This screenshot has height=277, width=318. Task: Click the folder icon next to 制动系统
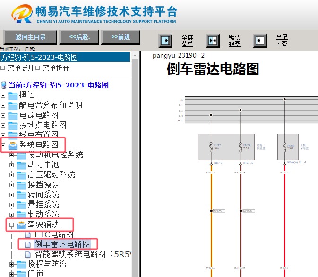21,215
